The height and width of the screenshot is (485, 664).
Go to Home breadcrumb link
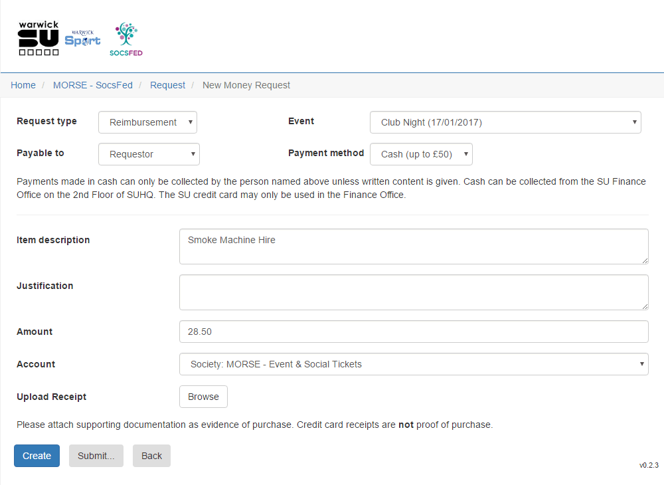(23, 85)
